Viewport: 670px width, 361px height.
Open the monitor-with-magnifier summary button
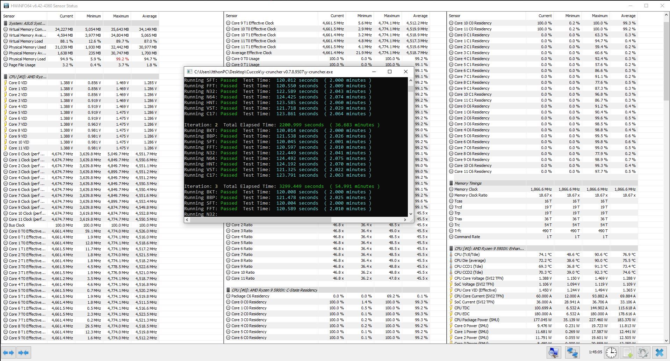point(554,352)
